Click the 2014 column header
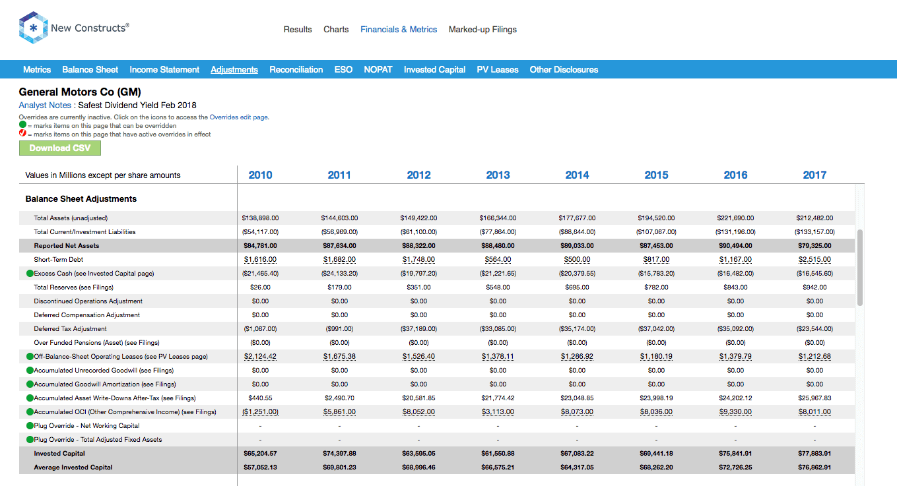The image size is (897, 486). 577,175
